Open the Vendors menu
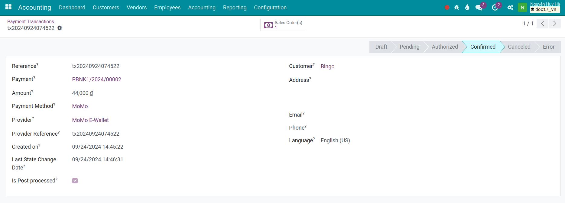This screenshot has width=565, height=203. tap(137, 8)
